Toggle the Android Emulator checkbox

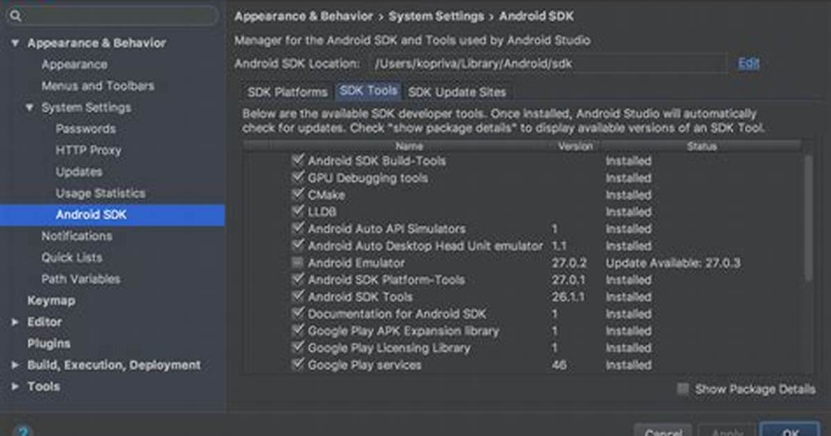(x=297, y=262)
